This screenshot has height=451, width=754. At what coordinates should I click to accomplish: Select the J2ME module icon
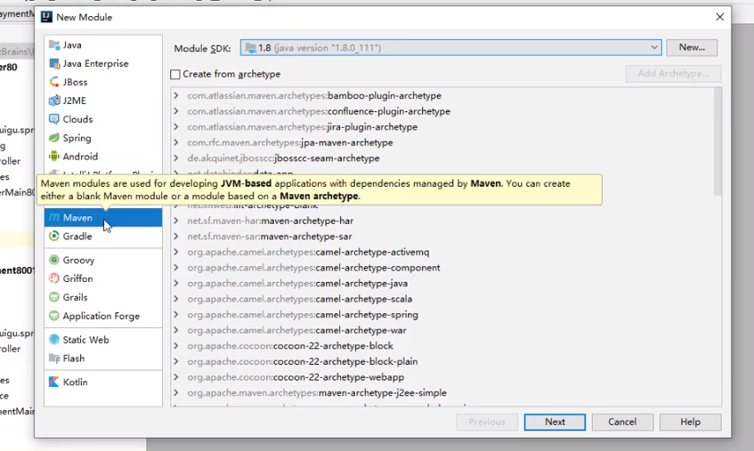53,101
